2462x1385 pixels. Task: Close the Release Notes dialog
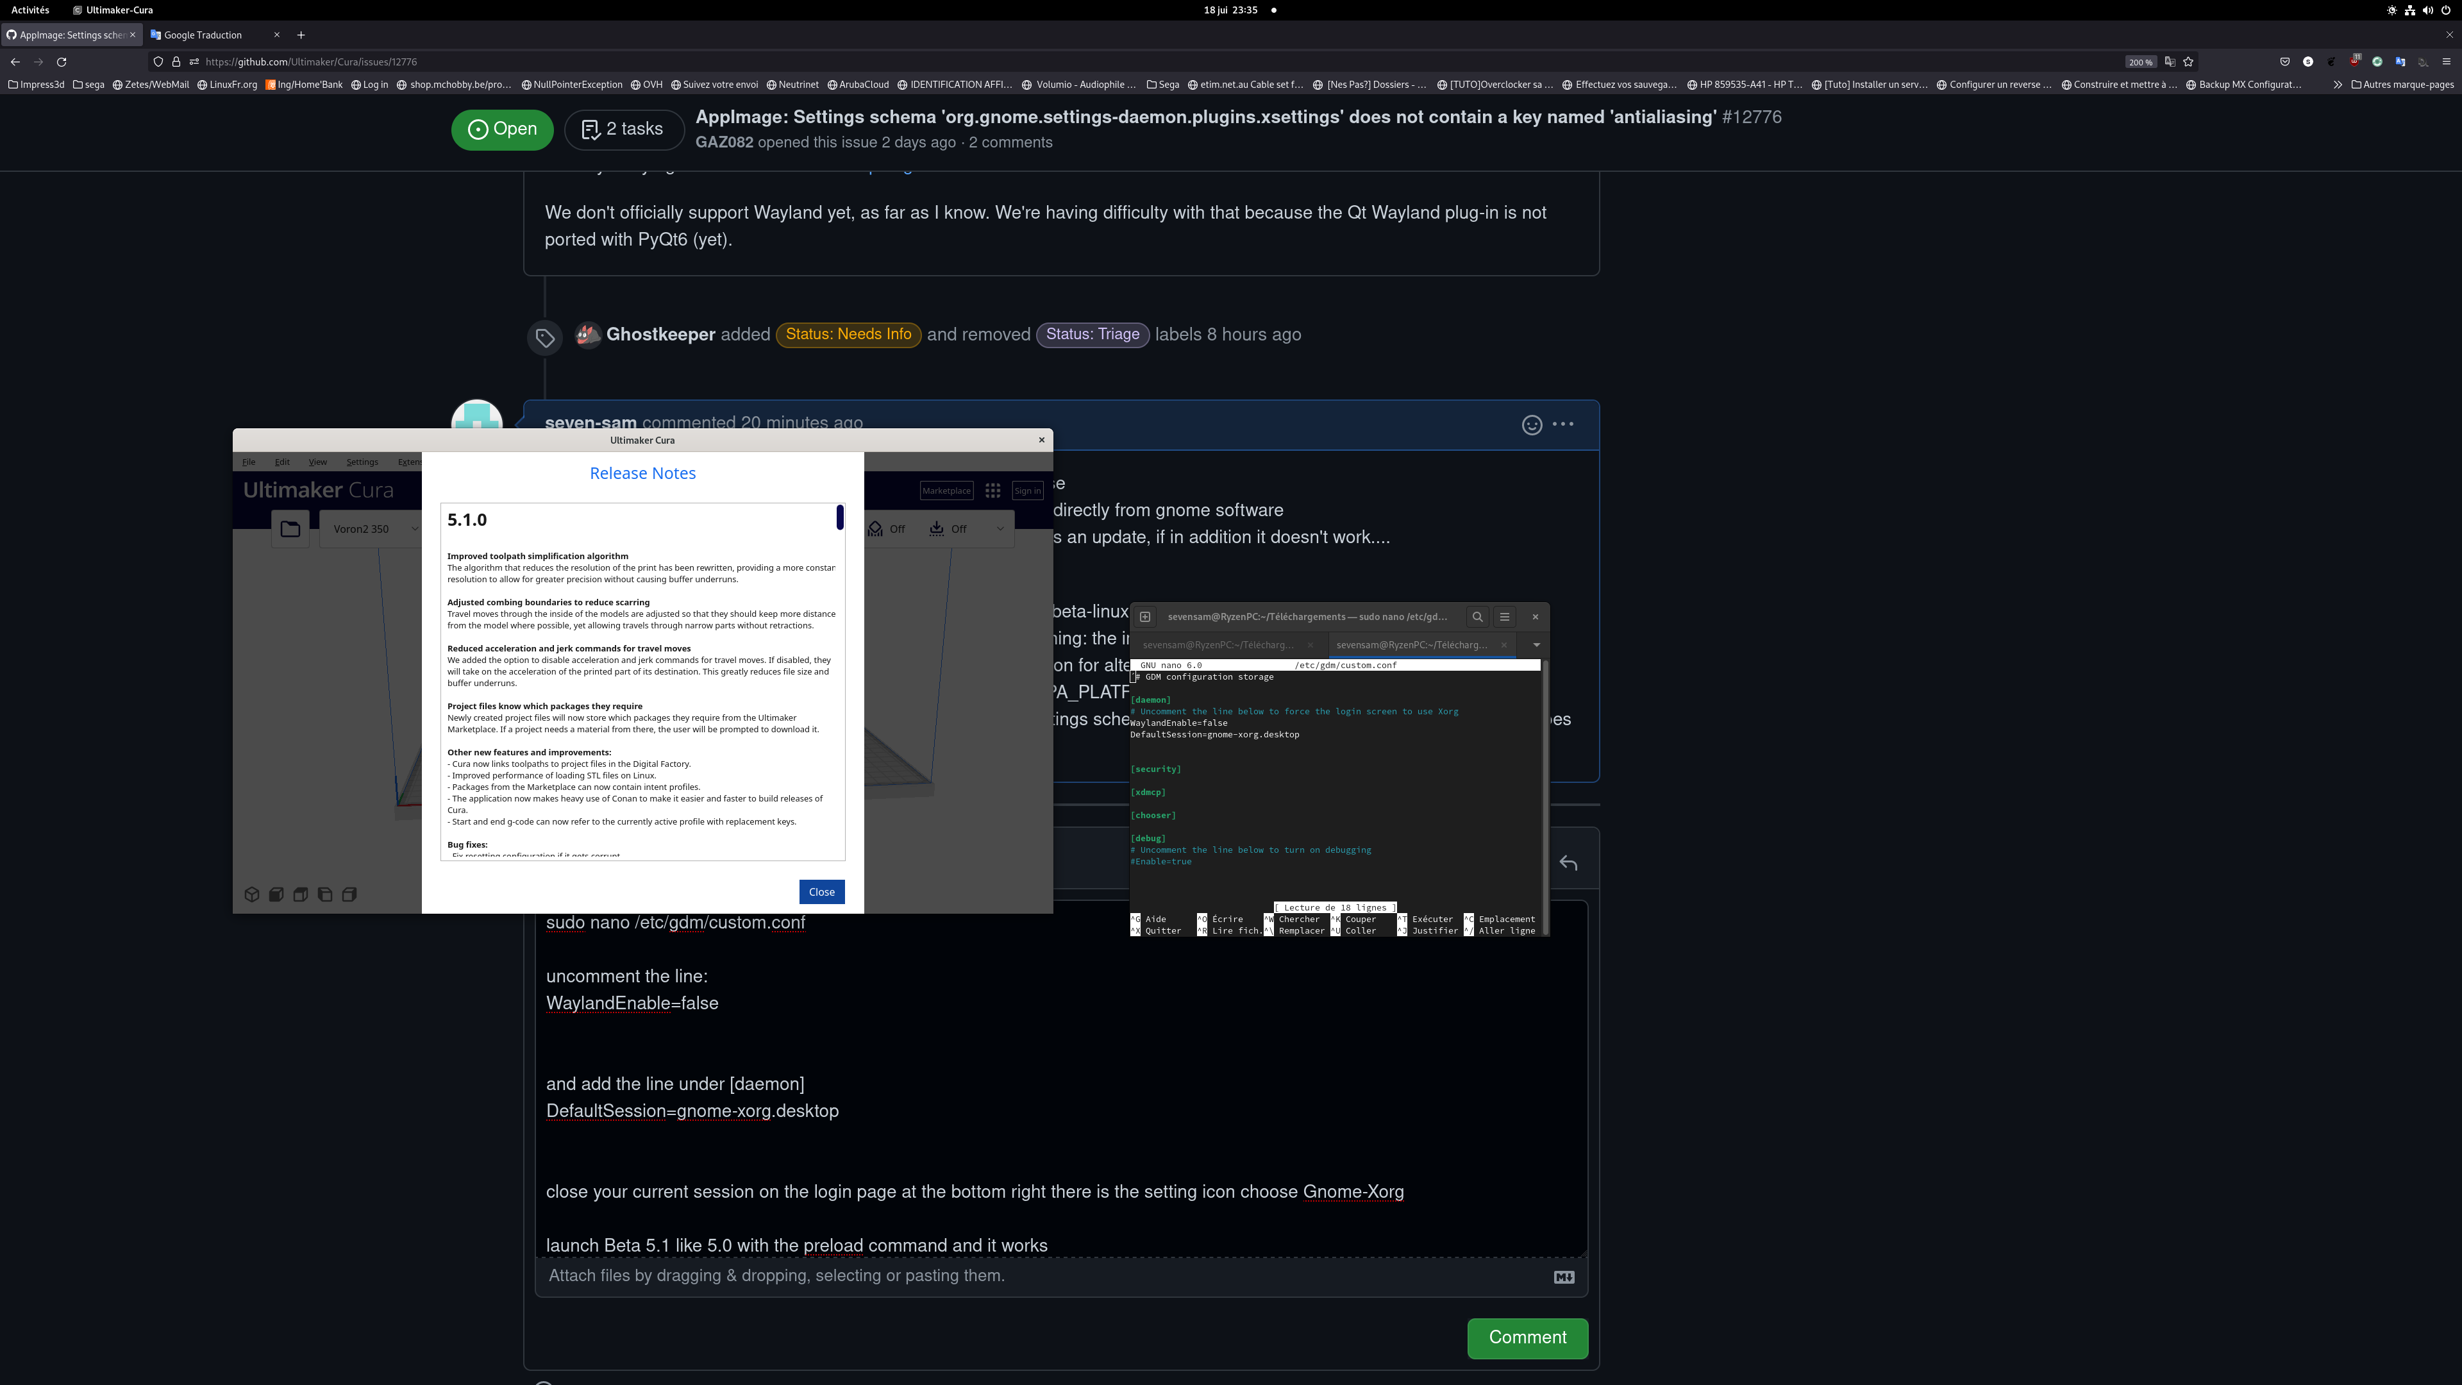pyautogui.click(x=821, y=891)
